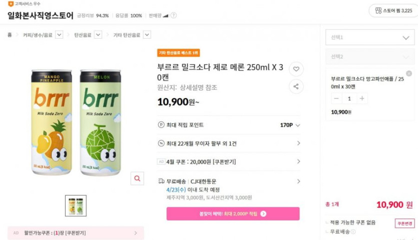
Task: Click the pink 최대 2,000P 적립 banner
Action: point(233,213)
